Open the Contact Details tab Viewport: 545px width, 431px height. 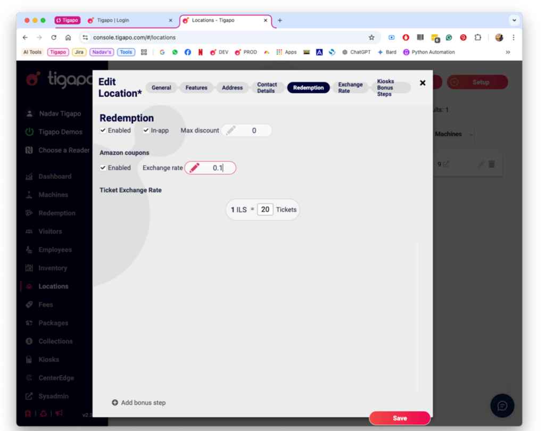[x=267, y=87]
